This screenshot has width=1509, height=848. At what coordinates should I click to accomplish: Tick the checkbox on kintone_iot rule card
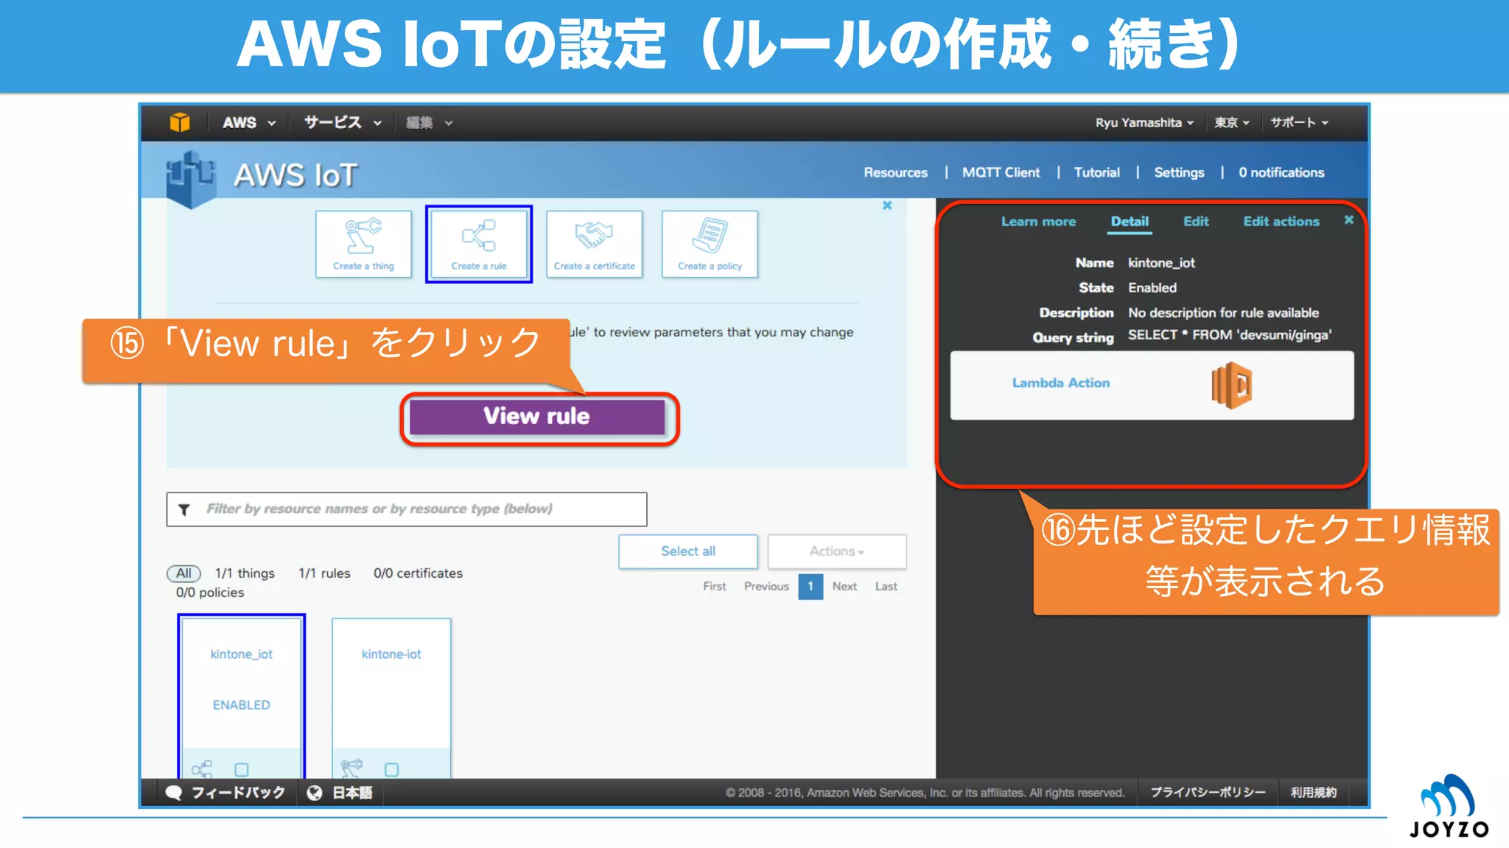(x=241, y=769)
